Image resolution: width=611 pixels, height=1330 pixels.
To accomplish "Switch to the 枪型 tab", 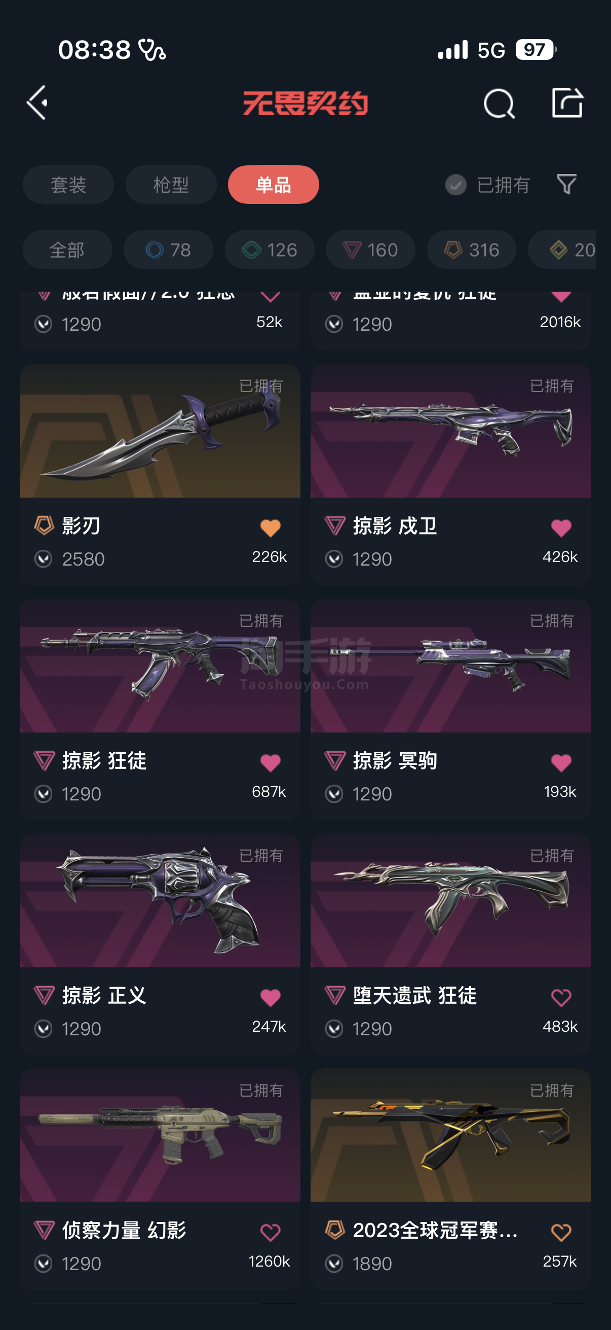I will point(171,184).
